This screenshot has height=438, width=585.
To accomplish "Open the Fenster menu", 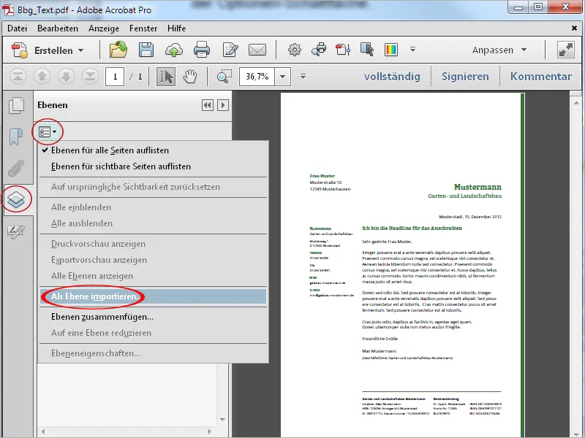I will pos(143,28).
